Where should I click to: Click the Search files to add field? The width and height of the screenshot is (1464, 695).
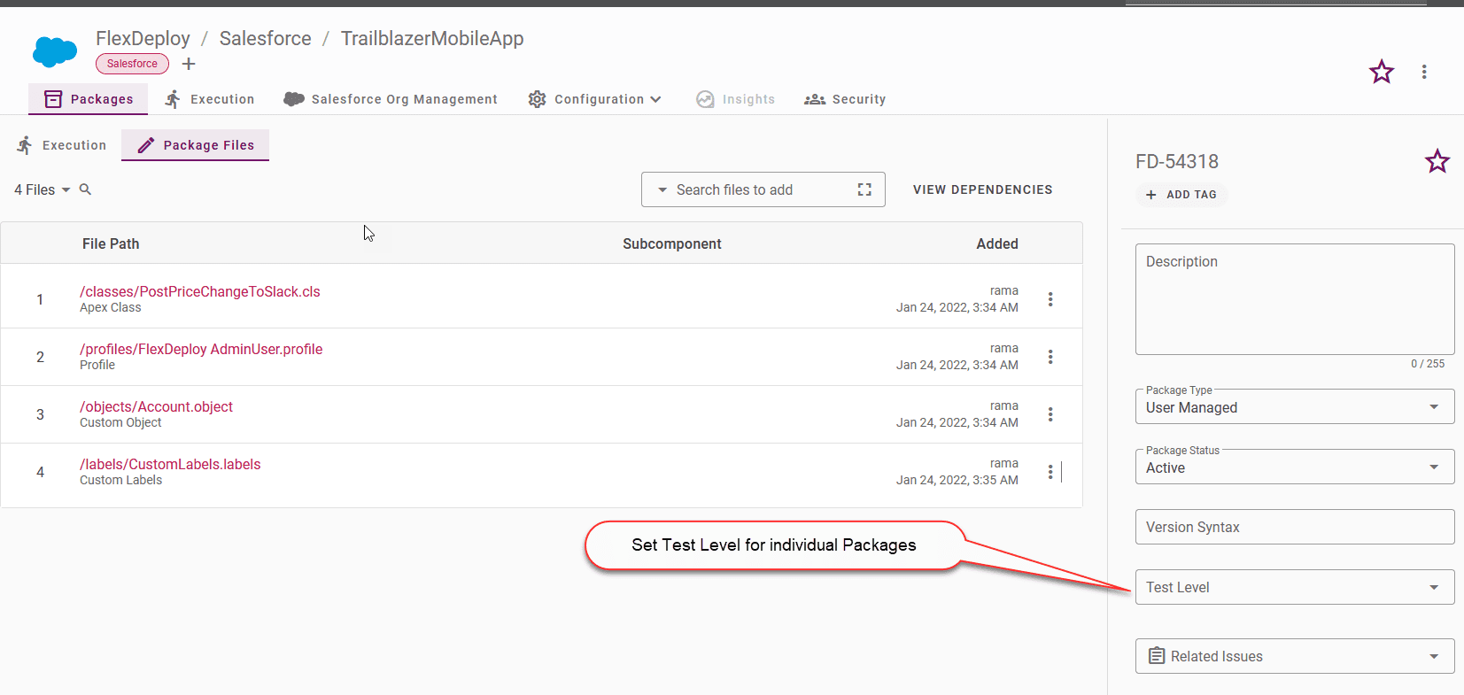point(763,189)
